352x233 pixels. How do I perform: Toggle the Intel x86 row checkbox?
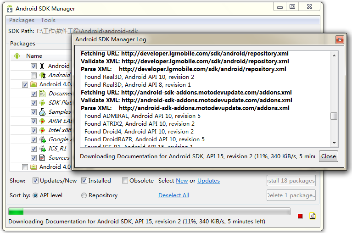click(34, 131)
